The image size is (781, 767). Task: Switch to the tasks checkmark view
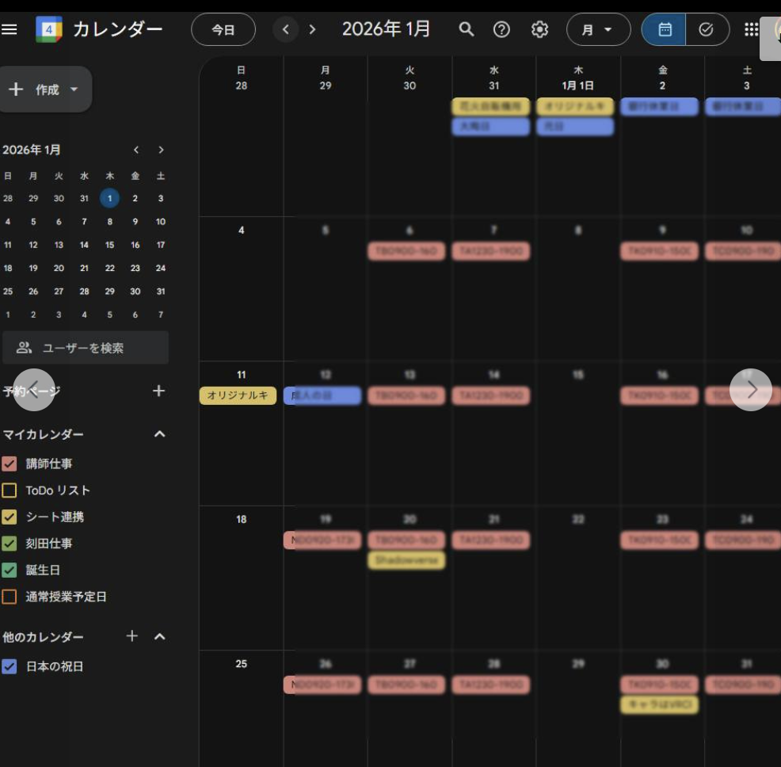tap(707, 30)
